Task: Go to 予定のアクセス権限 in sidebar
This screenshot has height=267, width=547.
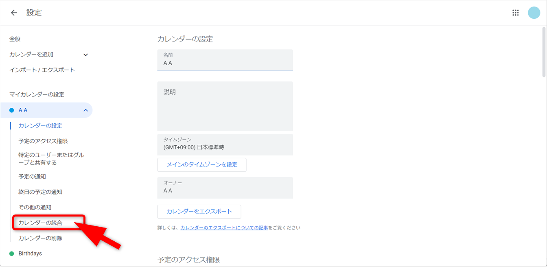Action: pos(43,141)
